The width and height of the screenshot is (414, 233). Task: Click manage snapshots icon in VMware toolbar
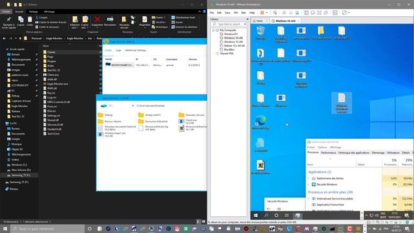click(297, 13)
